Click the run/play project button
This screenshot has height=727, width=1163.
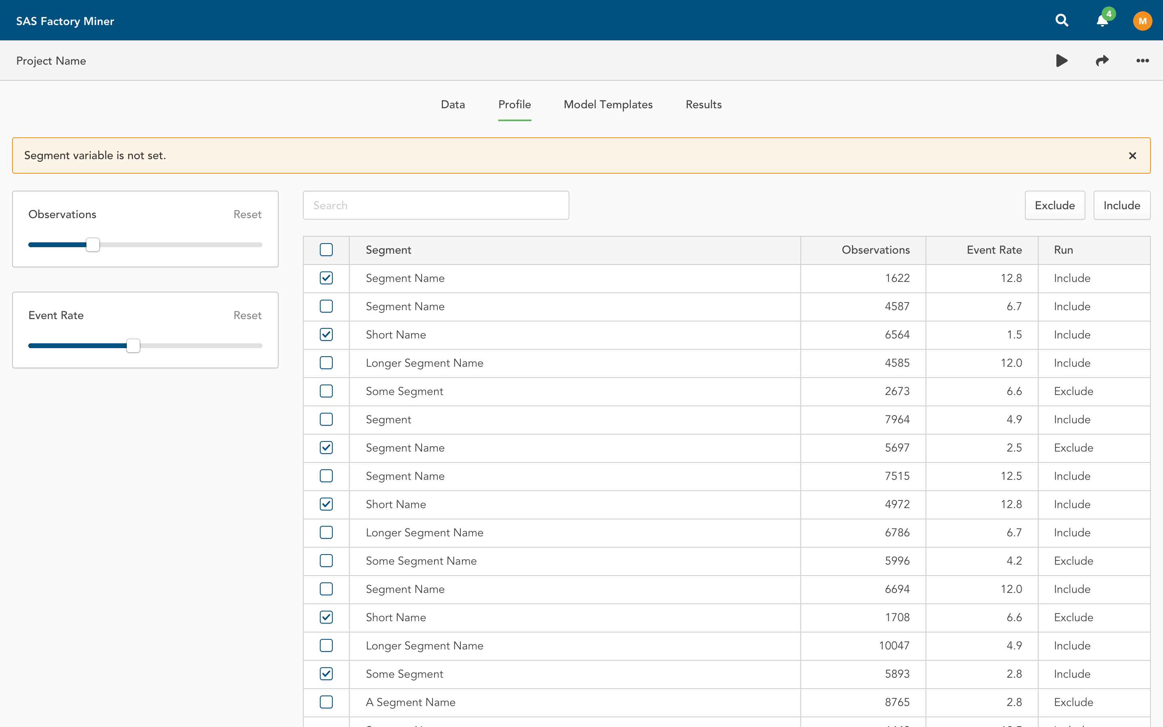pyautogui.click(x=1062, y=60)
